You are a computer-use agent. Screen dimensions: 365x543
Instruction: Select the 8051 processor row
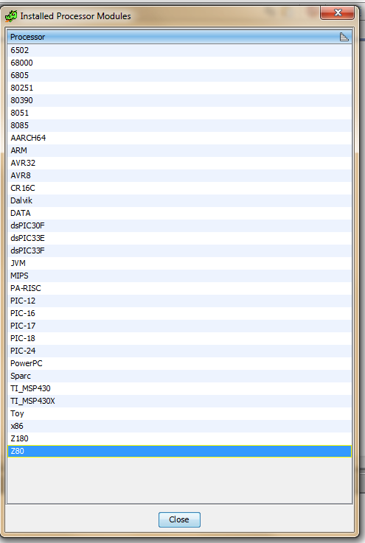pos(179,113)
